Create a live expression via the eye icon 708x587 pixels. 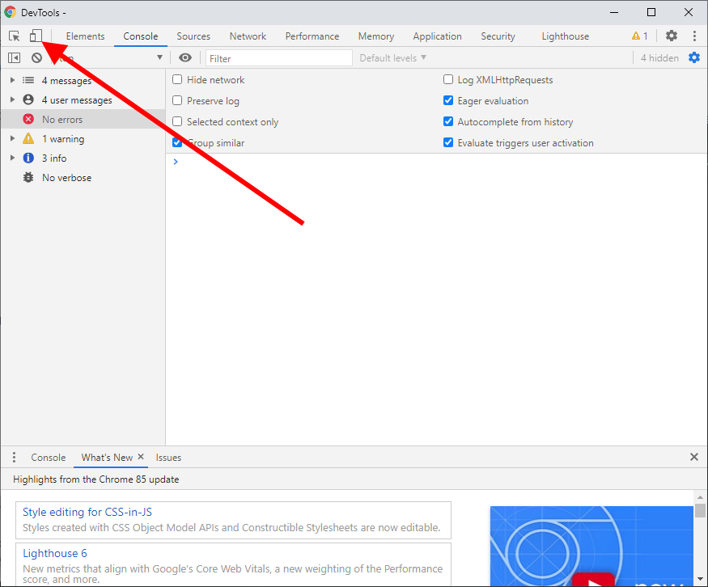[185, 57]
